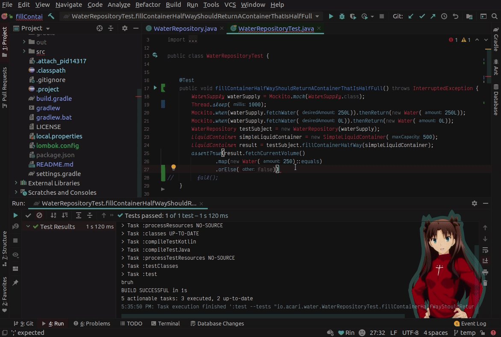Expand External Libraries node
This screenshot has width=501, height=337.
coord(16,183)
